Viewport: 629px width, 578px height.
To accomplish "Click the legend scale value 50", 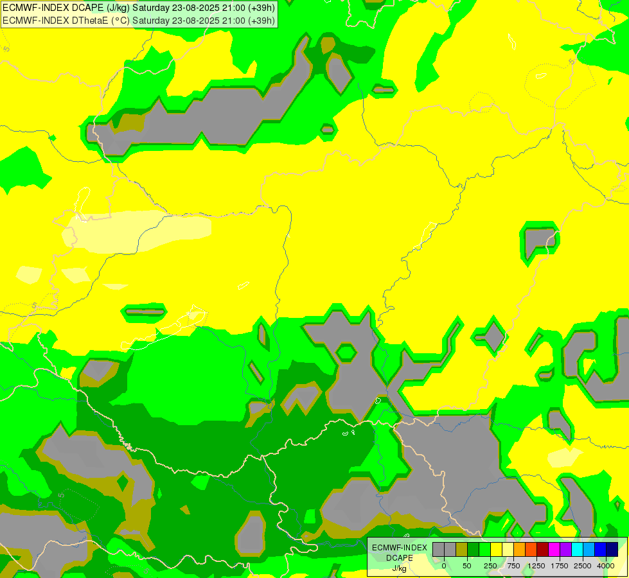I will click(467, 566).
